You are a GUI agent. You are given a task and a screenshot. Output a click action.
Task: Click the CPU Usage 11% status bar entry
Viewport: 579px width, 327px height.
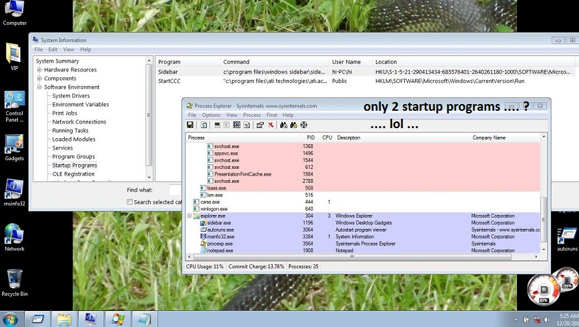pyautogui.click(x=205, y=266)
